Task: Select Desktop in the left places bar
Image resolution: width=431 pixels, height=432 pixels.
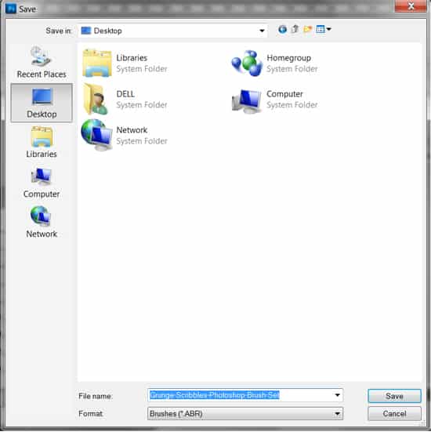Action: (42, 103)
